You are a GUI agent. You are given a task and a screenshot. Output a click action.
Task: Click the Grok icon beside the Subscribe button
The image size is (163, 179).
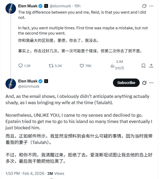click(x=144, y=83)
